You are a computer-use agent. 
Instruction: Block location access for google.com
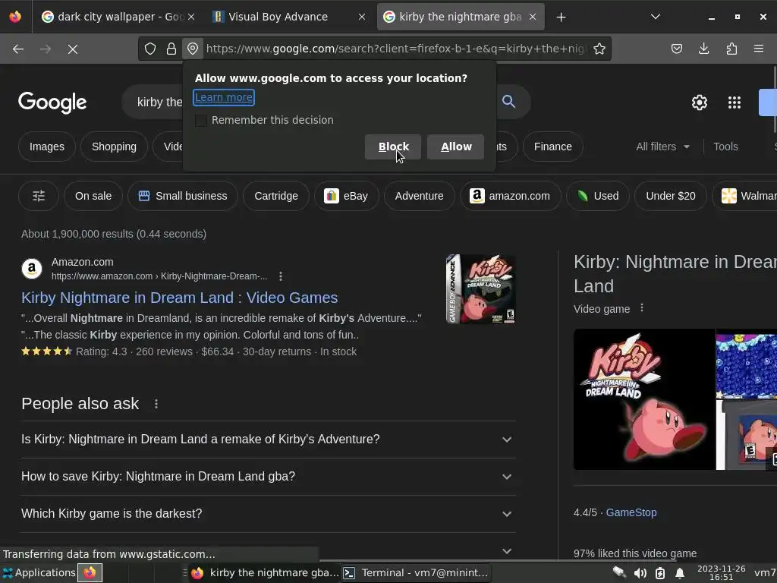coord(393,147)
